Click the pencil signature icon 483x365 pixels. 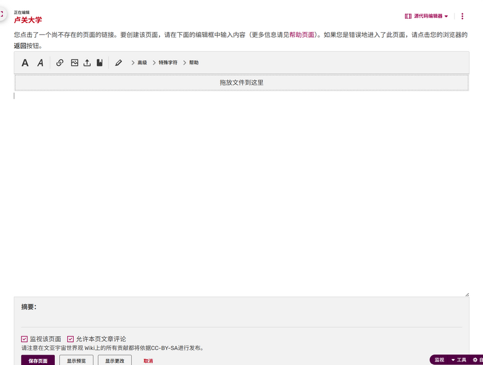coord(118,63)
